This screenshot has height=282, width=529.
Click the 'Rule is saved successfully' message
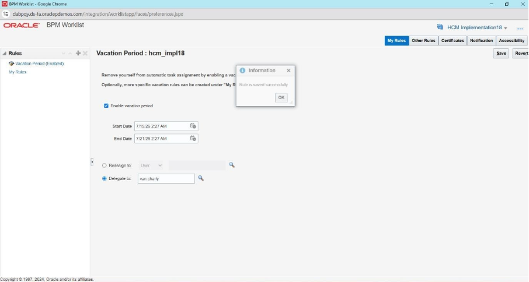pyautogui.click(x=263, y=85)
